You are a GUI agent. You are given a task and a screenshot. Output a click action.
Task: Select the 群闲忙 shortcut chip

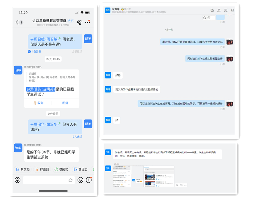[x=61, y=169]
